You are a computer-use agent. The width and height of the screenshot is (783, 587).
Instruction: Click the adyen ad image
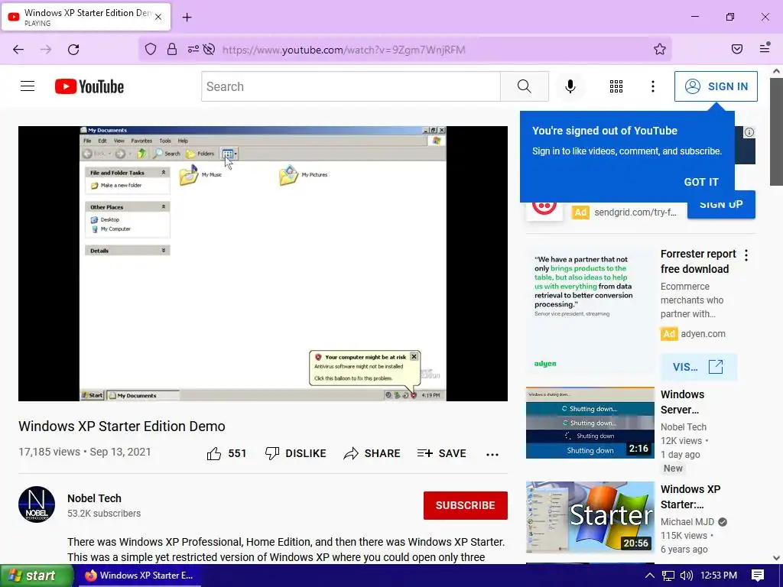590,312
